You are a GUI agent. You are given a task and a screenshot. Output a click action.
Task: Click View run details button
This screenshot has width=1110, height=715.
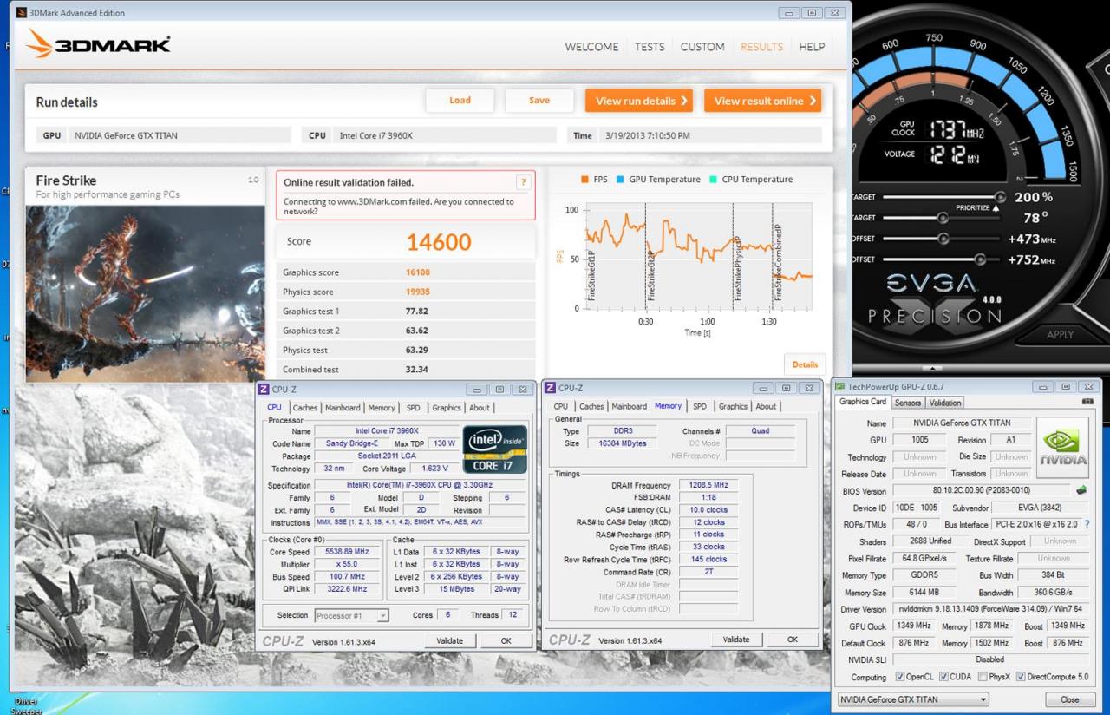pyautogui.click(x=639, y=101)
